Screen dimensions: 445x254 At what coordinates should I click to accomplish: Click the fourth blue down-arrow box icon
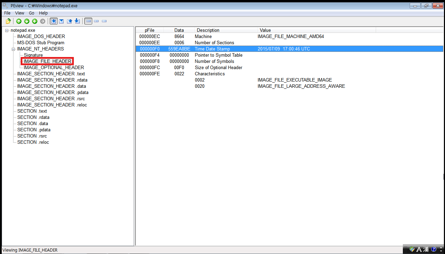point(77,21)
